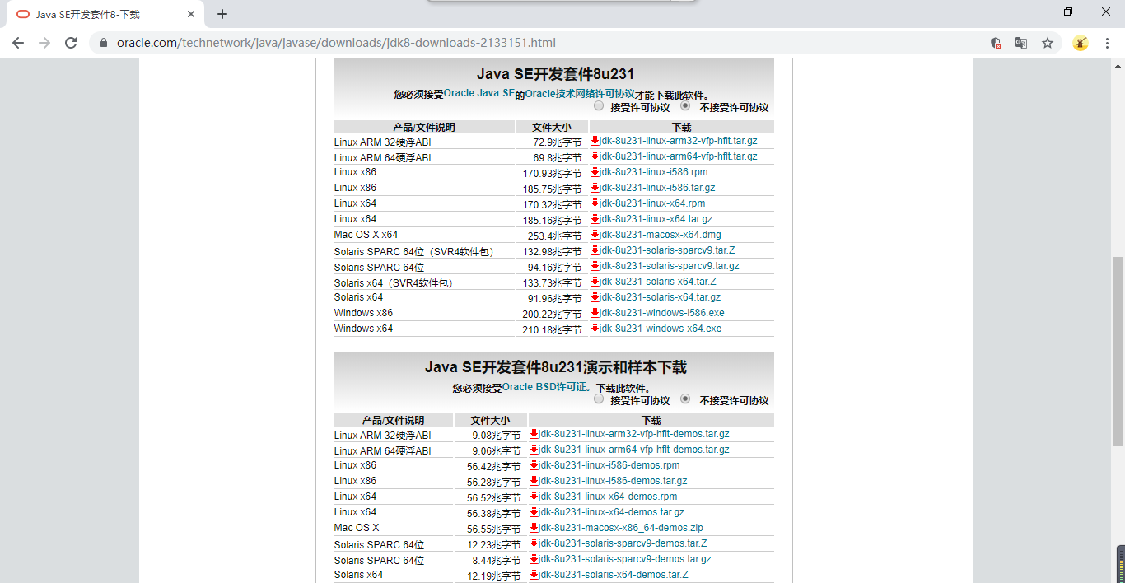This screenshot has height=583, width=1125.
Task: Download jdk-8u231-solaris-sparcv9.tar.gz
Action: pyautogui.click(x=670, y=266)
